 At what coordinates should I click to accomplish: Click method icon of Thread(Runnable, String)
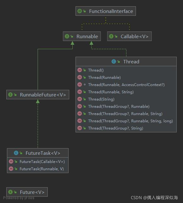80,92
